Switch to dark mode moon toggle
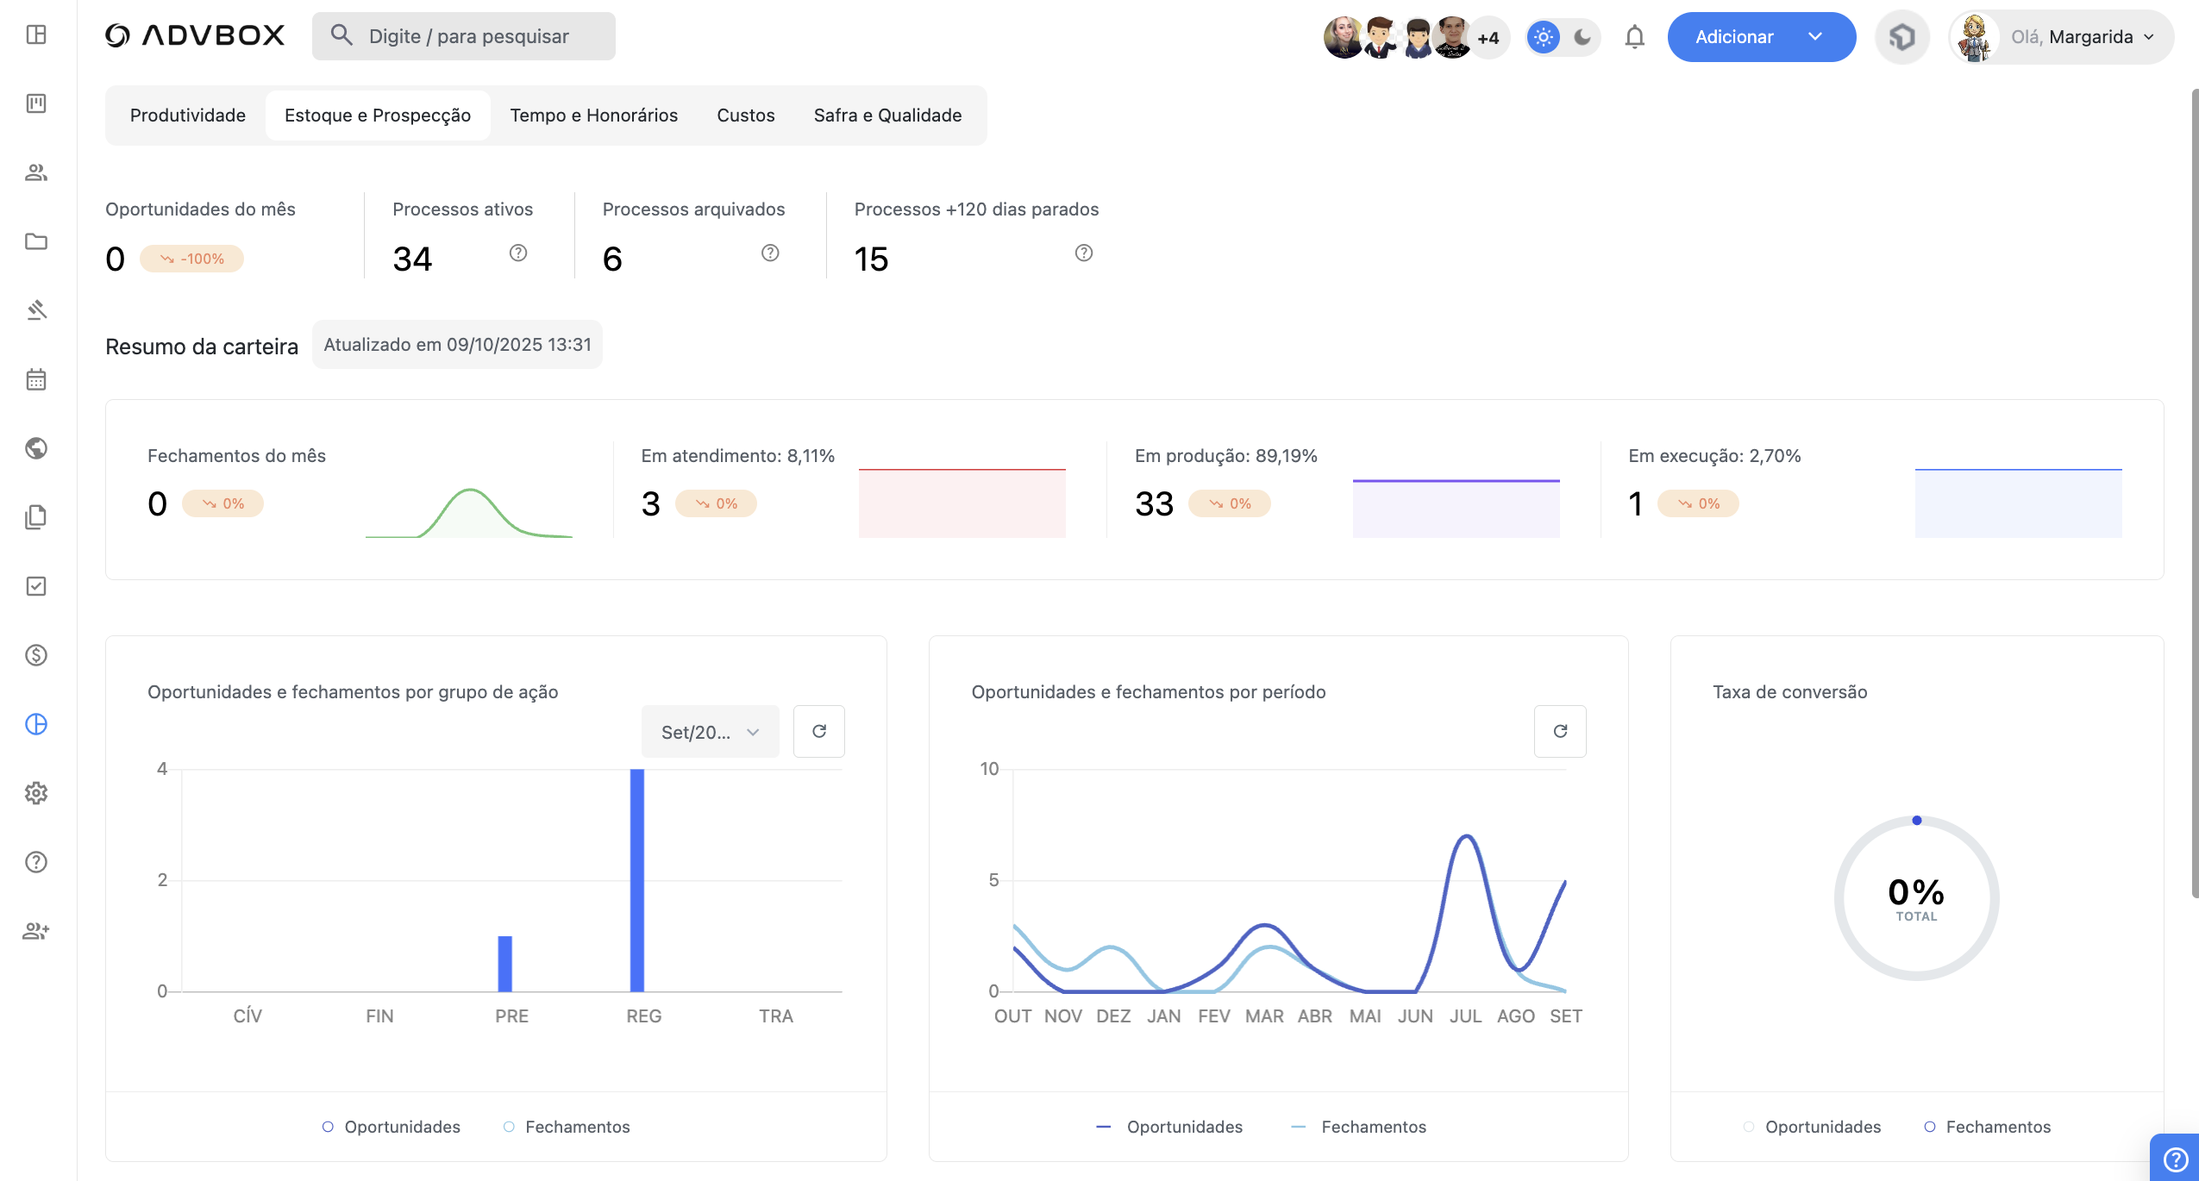Image resolution: width=2199 pixels, height=1181 pixels. click(1582, 37)
